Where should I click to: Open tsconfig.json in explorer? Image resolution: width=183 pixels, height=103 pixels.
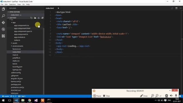pos(17,67)
